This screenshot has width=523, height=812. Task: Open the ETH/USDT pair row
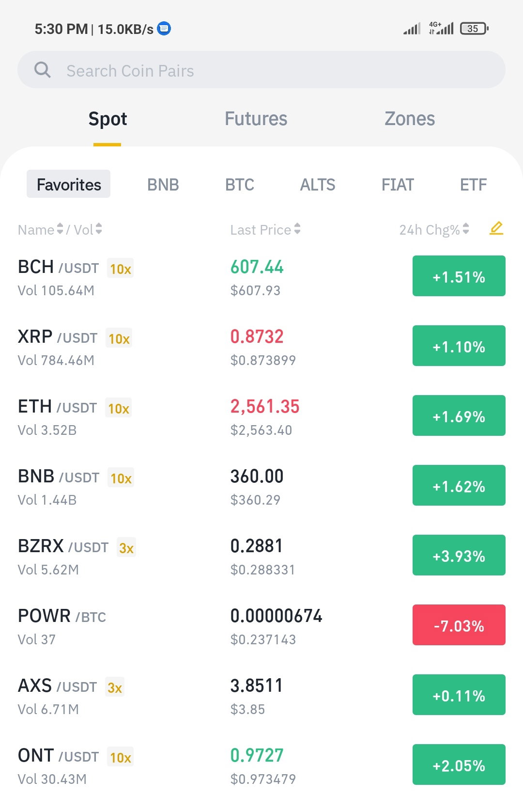(261, 416)
